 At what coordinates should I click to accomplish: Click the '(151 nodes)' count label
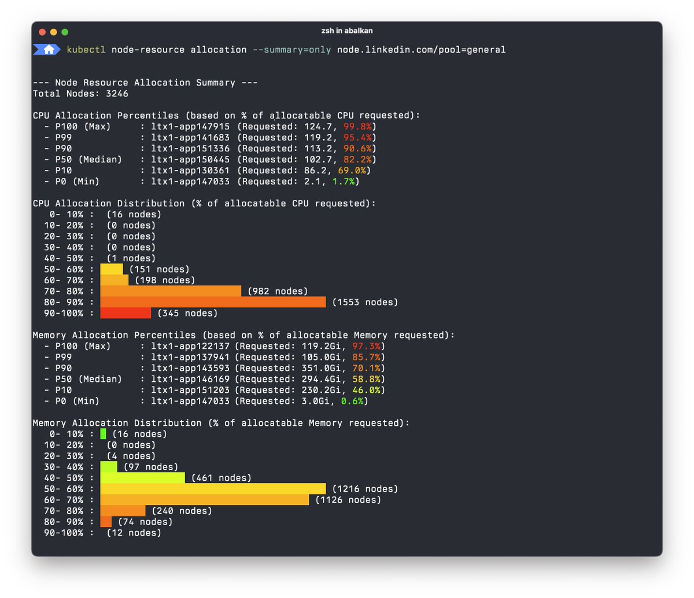[x=160, y=269]
